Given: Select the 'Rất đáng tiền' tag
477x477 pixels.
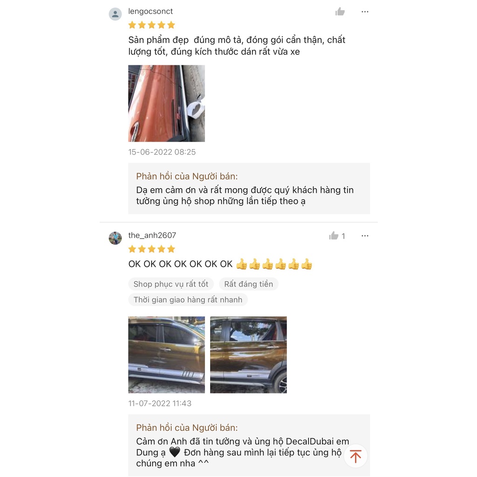Looking at the screenshot, I should [249, 284].
